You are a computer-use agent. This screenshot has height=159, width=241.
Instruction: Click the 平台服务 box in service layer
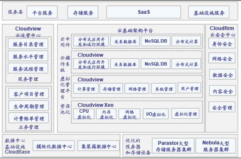pyautogui.click(x=42, y=12)
